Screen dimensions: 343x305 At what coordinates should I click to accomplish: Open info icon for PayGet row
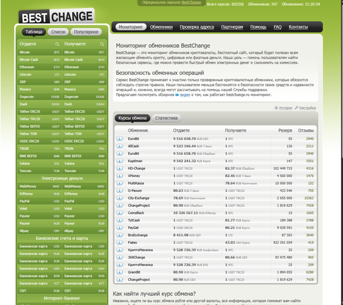tap(120, 228)
